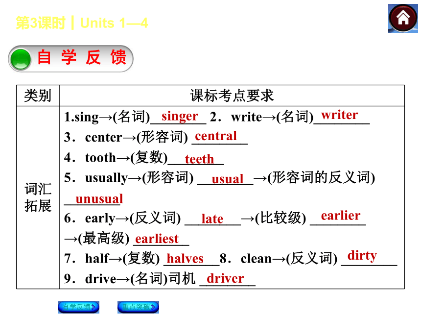Click the 类别 table header cell
Screen dimensions: 421x316
(x=38, y=96)
